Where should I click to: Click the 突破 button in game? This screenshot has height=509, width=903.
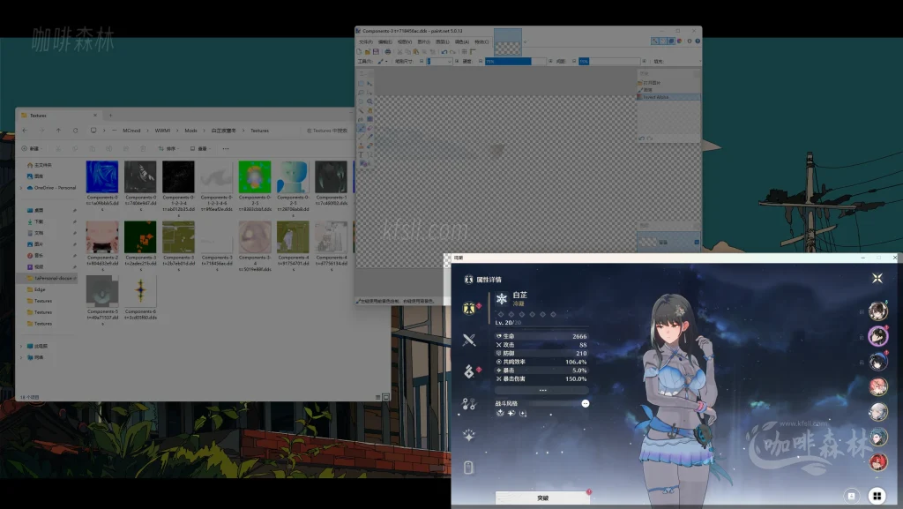542,498
